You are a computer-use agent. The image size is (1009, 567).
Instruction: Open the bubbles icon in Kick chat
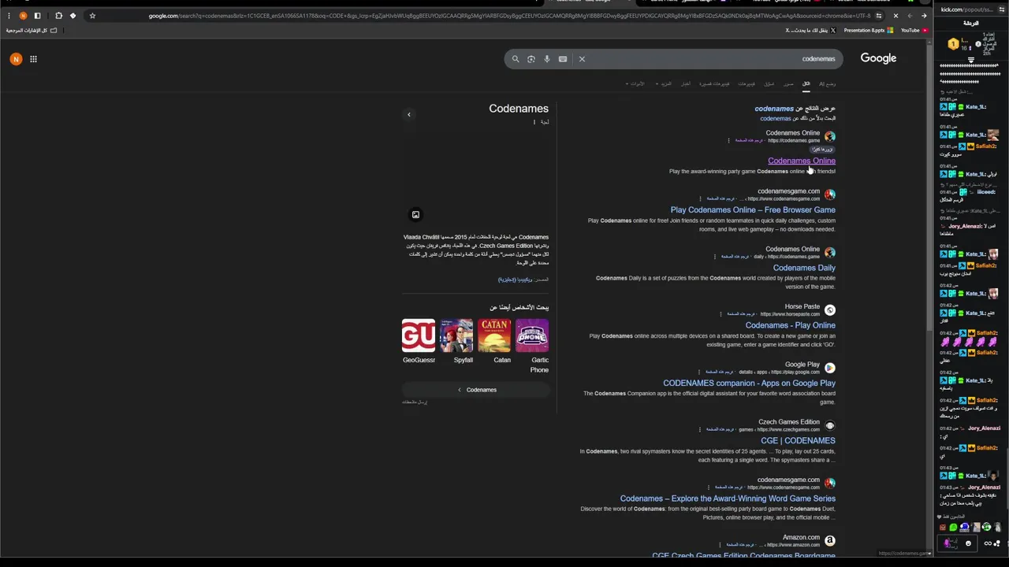point(998,543)
